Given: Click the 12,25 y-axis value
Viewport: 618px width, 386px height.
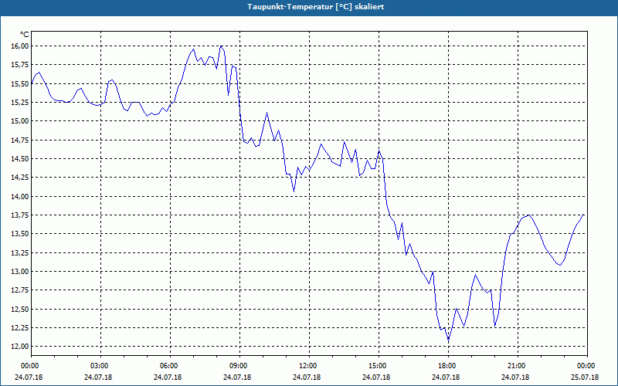Looking at the screenshot, I should (19, 327).
